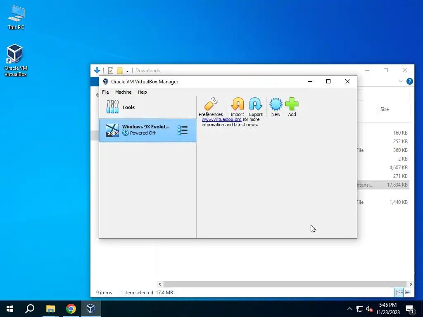This screenshot has height=317, width=423.
Task: Click the Help question mark in Downloads window
Action: 409,81
